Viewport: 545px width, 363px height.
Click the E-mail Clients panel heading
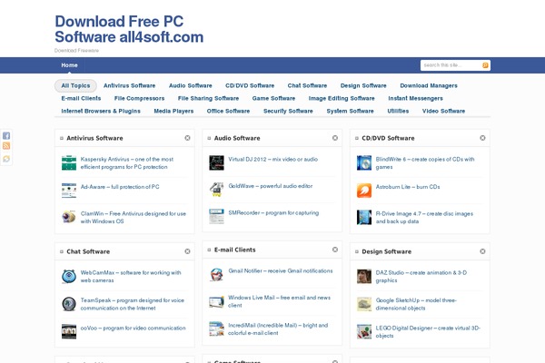click(234, 250)
